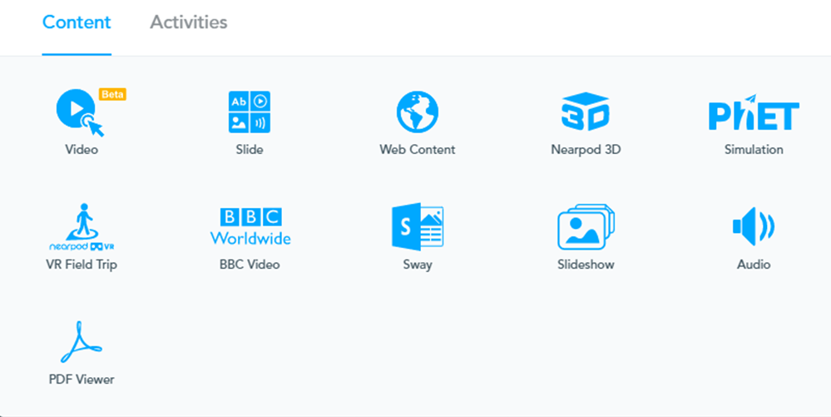Screen dimensions: 831x417
Task: Click the "Slide" label
Action: click(x=250, y=150)
